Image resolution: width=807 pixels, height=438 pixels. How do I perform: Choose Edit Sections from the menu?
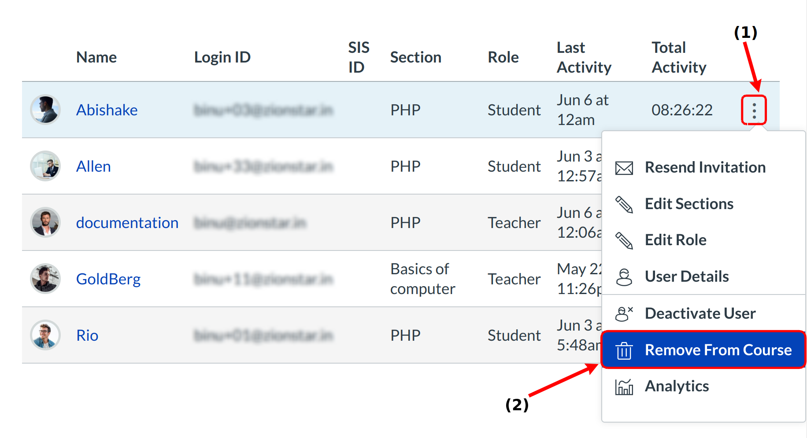pyautogui.click(x=689, y=204)
